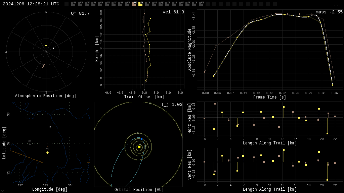Select station square 04 in the top bar

[x=93, y=4]
